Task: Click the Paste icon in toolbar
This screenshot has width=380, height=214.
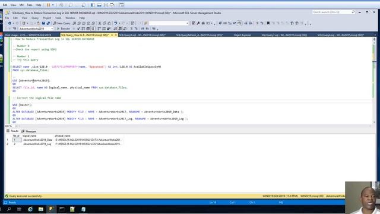Action: pyautogui.click(x=109, y=23)
